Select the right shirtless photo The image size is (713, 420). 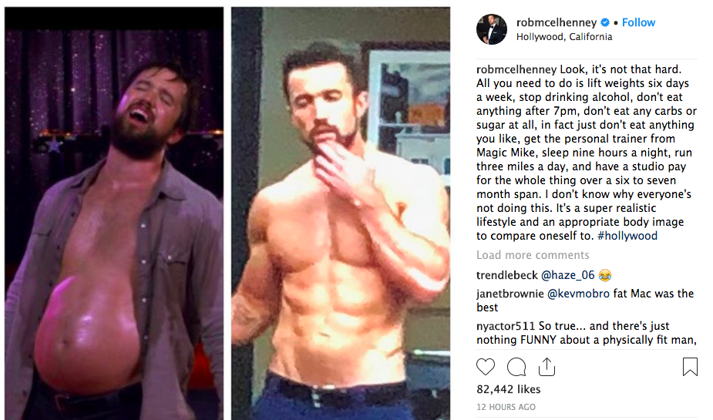coord(341,213)
